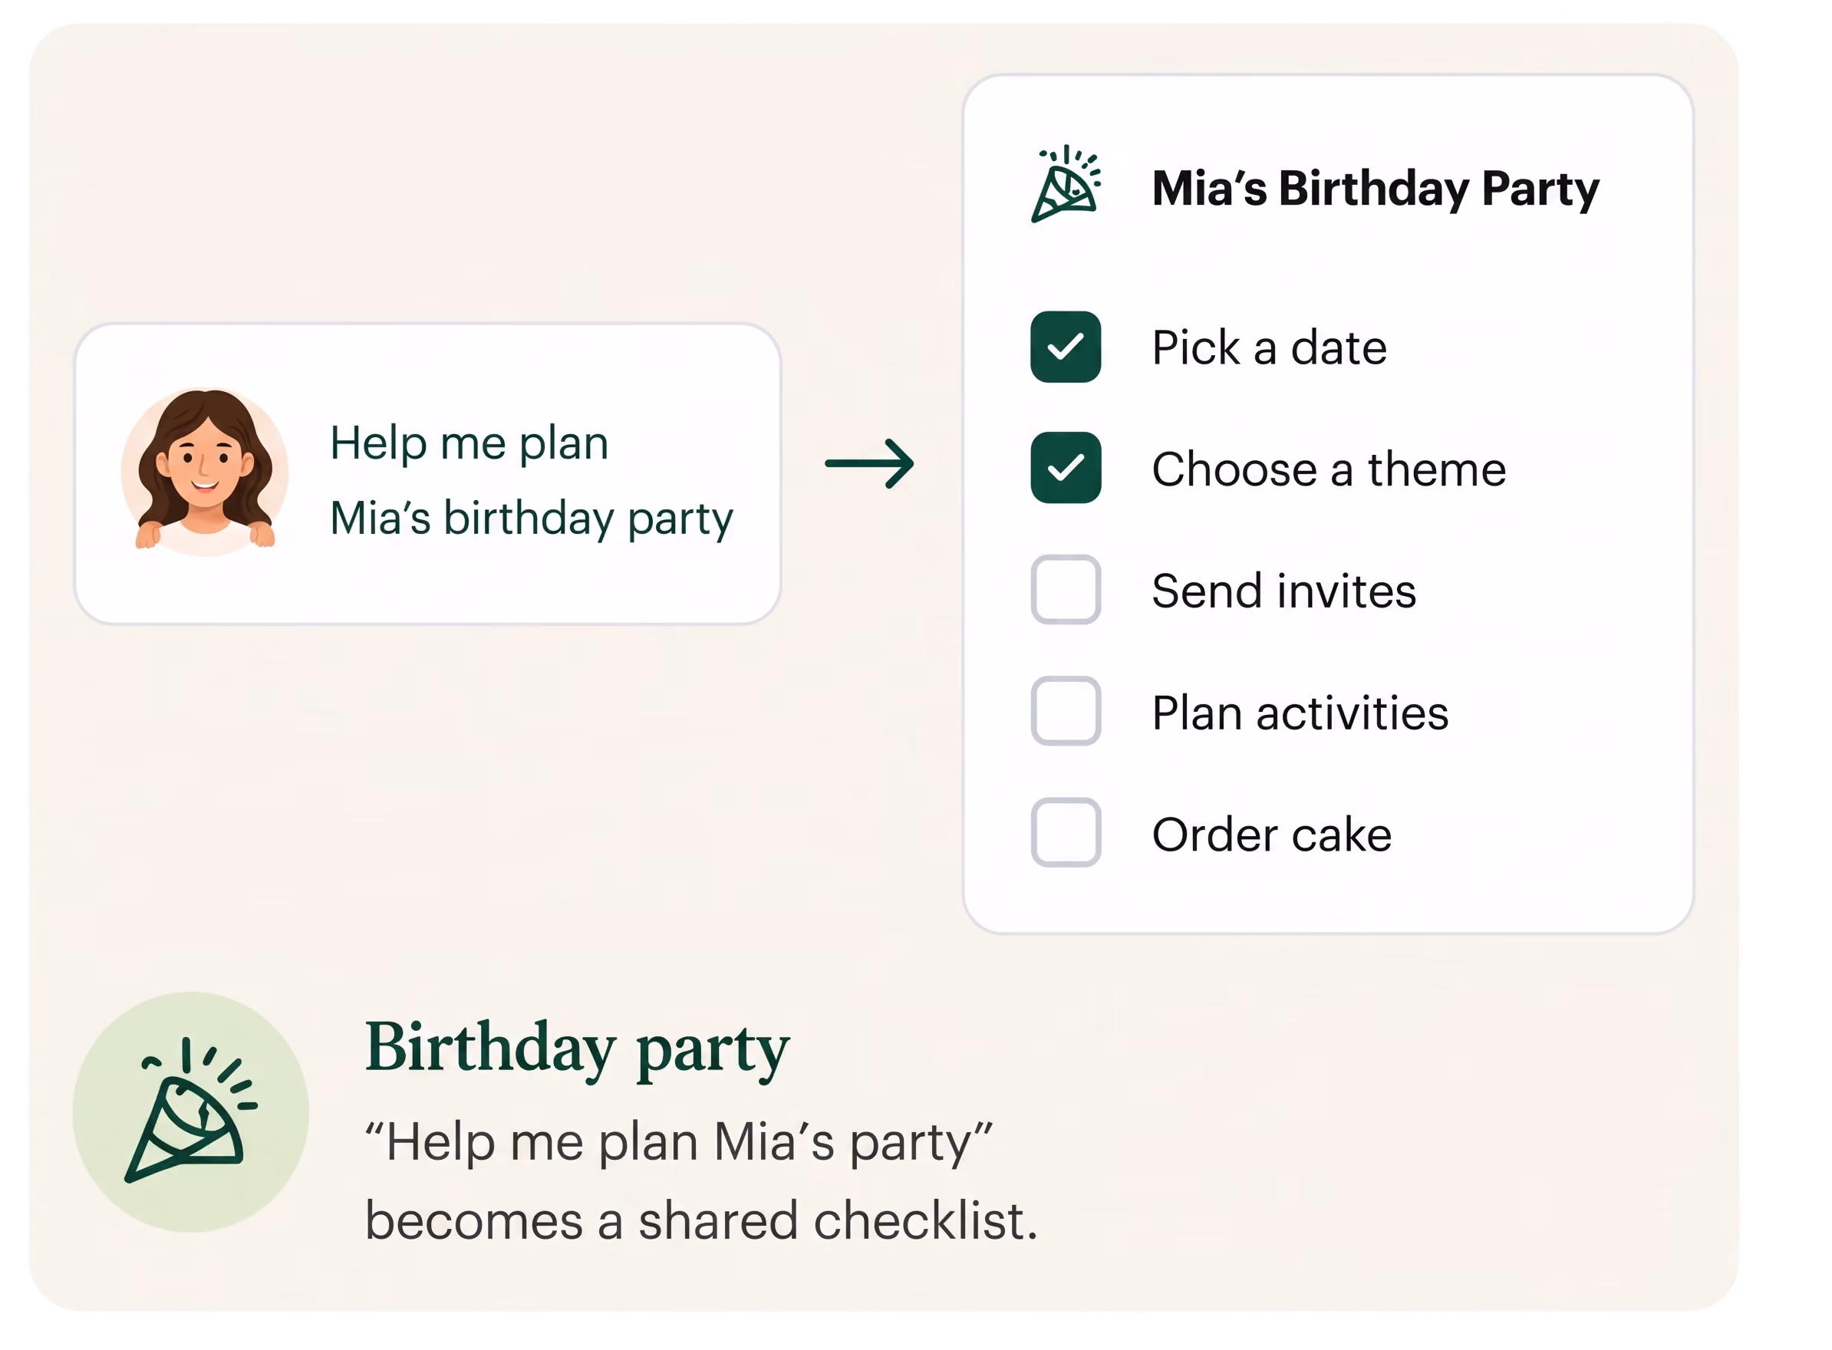Click the Mia's birthday party message line
The height and width of the screenshot is (1350, 1832).
point(531,519)
